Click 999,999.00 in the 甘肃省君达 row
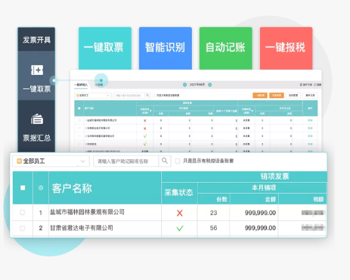 pyautogui.click(x=260, y=228)
